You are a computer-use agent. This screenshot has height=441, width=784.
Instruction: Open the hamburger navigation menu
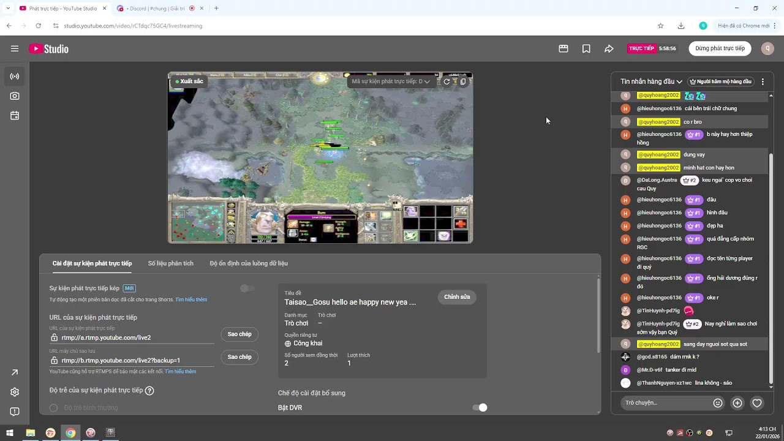(15, 49)
